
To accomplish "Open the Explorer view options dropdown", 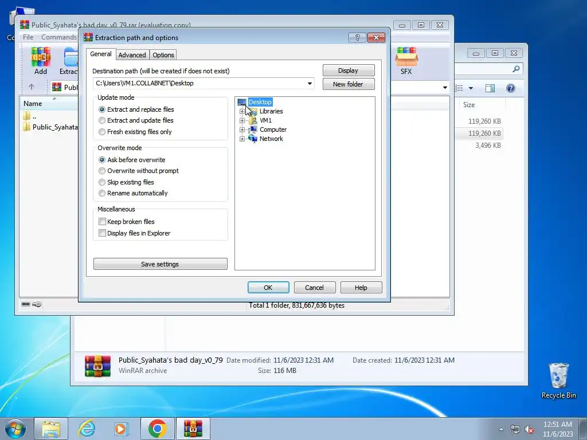I will [471, 88].
